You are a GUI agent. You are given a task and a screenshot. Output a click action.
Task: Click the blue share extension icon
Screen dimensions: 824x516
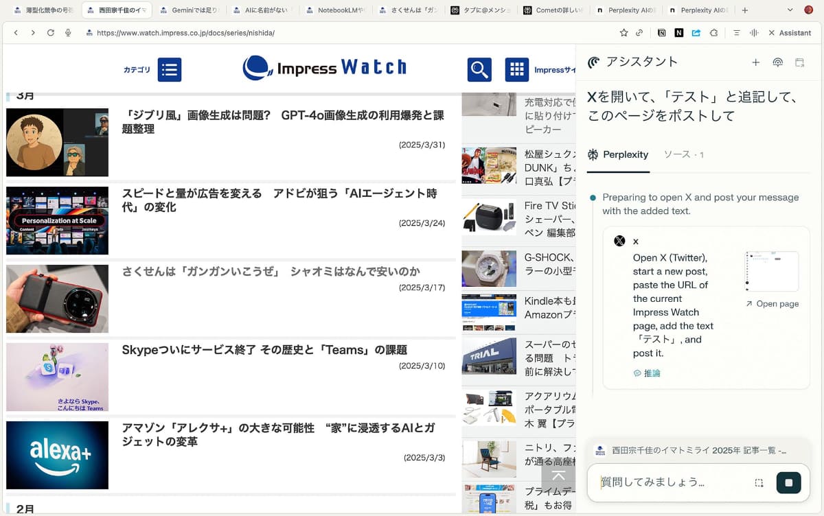[x=696, y=33]
